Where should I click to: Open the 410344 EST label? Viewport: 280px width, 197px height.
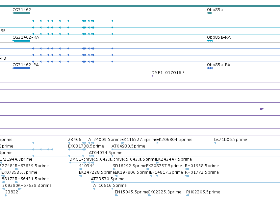[87, 166]
